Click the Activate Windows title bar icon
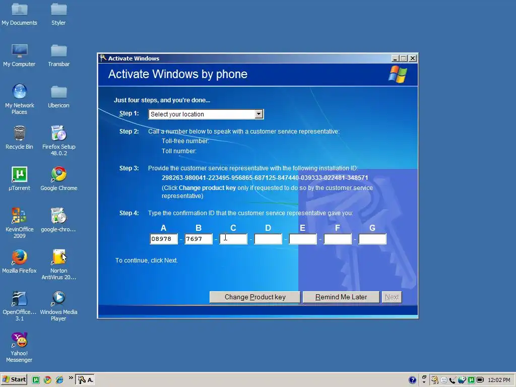 (x=103, y=58)
